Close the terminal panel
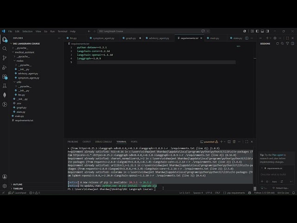Screen dimensions: 297x223 coord(252,142)
